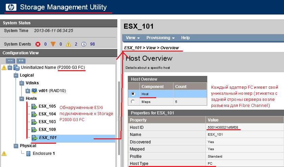Collapse the Physical node

click(x=16, y=146)
